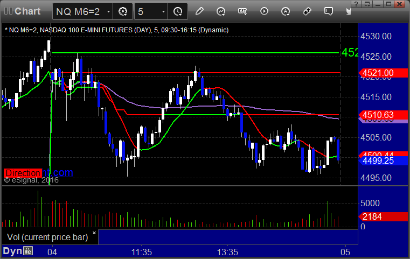Open the symbol settings gear menu
Image resolution: width=410 pixels, height=259 pixels.
123,11
